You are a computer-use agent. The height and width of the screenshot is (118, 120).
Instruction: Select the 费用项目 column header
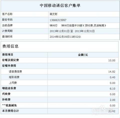[x=7, y=55]
